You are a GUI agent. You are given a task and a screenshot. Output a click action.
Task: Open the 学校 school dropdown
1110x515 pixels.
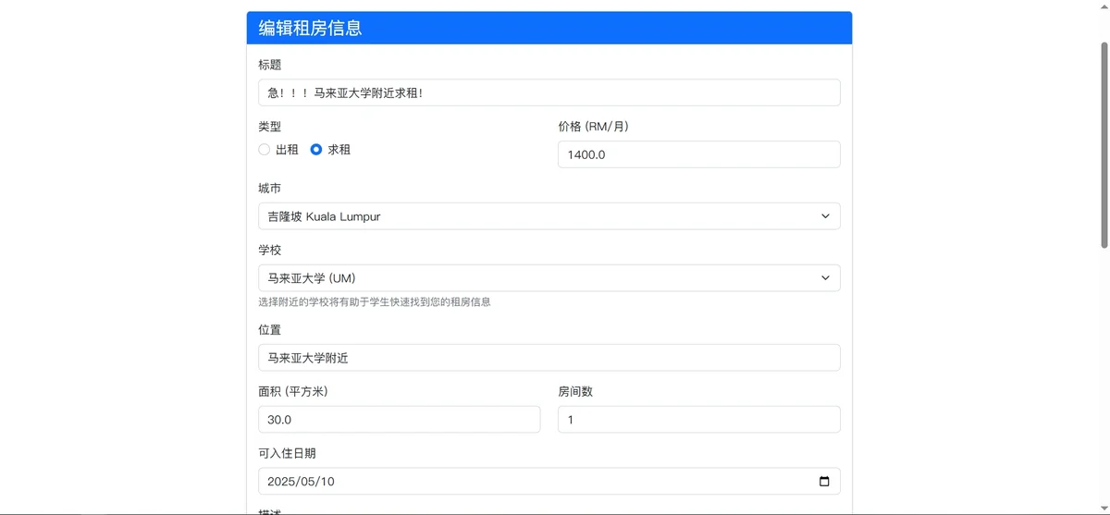pyautogui.click(x=549, y=278)
